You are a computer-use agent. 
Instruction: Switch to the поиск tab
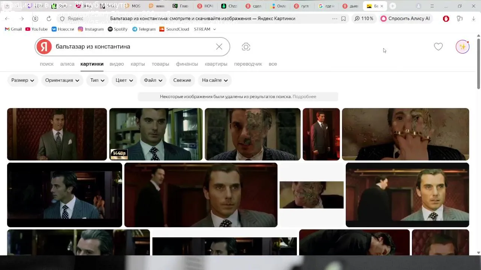47,64
